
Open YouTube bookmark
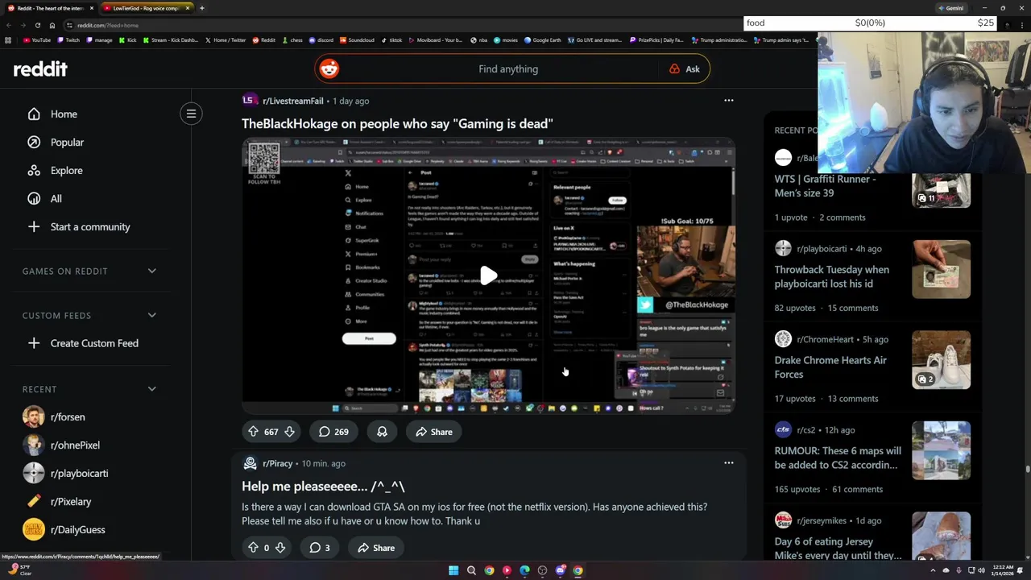pos(37,40)
